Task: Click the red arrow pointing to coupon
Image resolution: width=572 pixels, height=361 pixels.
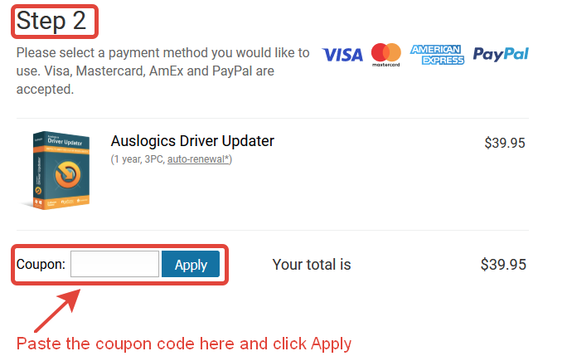Action: tap(57, 310)
